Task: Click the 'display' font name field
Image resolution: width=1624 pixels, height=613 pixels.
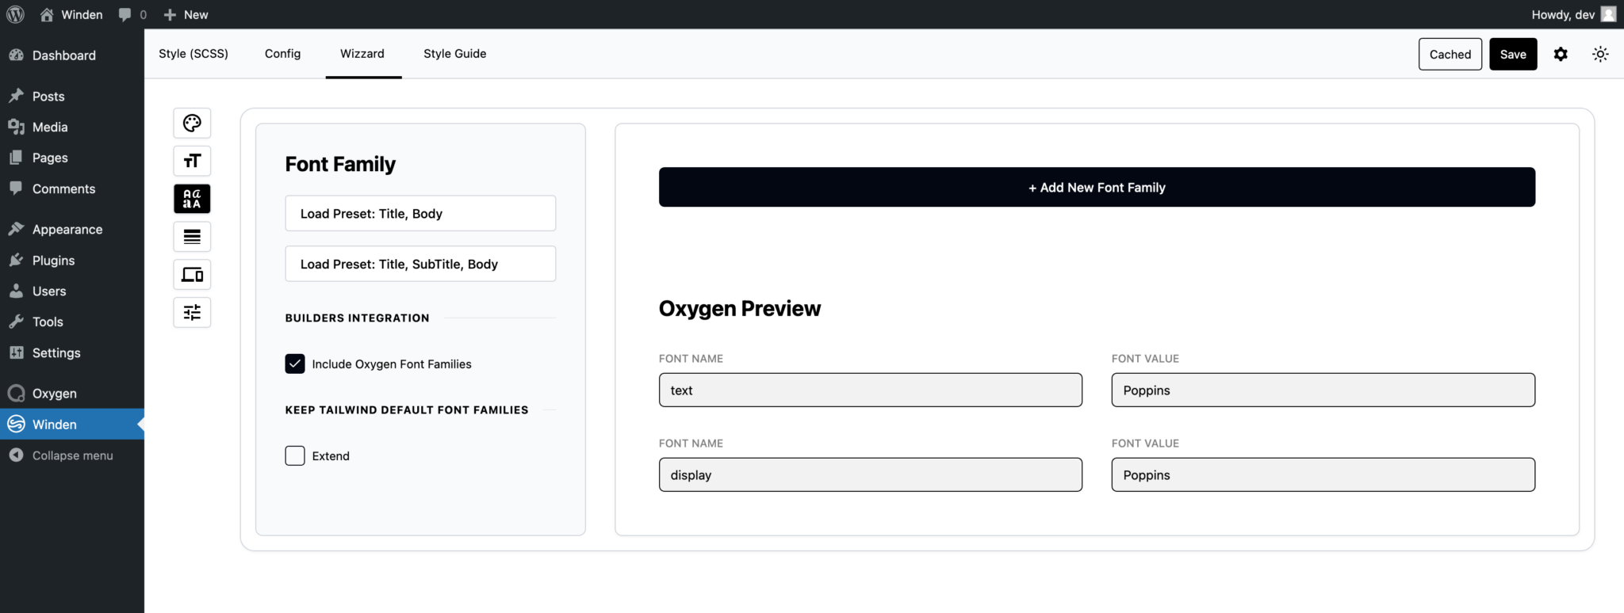Action: click(870, 474)
